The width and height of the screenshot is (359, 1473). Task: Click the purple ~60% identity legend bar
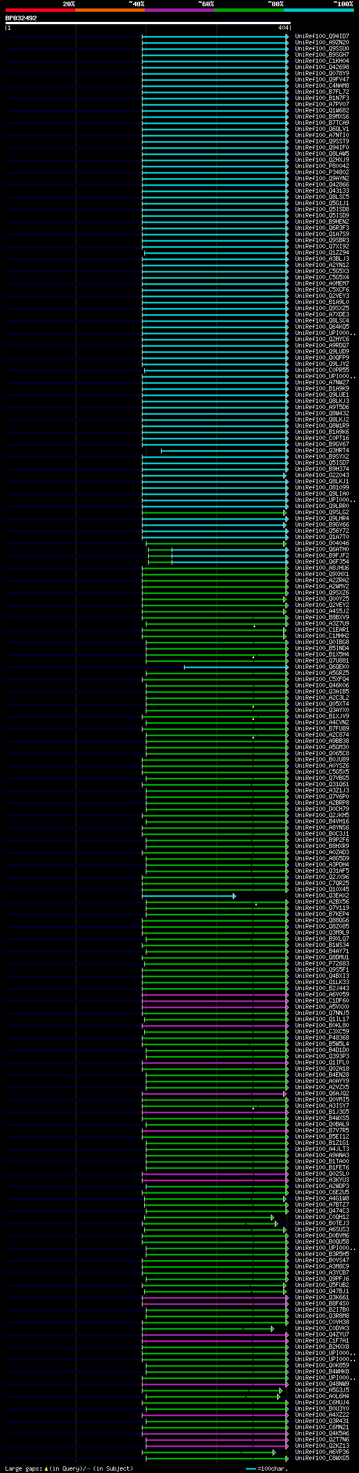point(179,10)
